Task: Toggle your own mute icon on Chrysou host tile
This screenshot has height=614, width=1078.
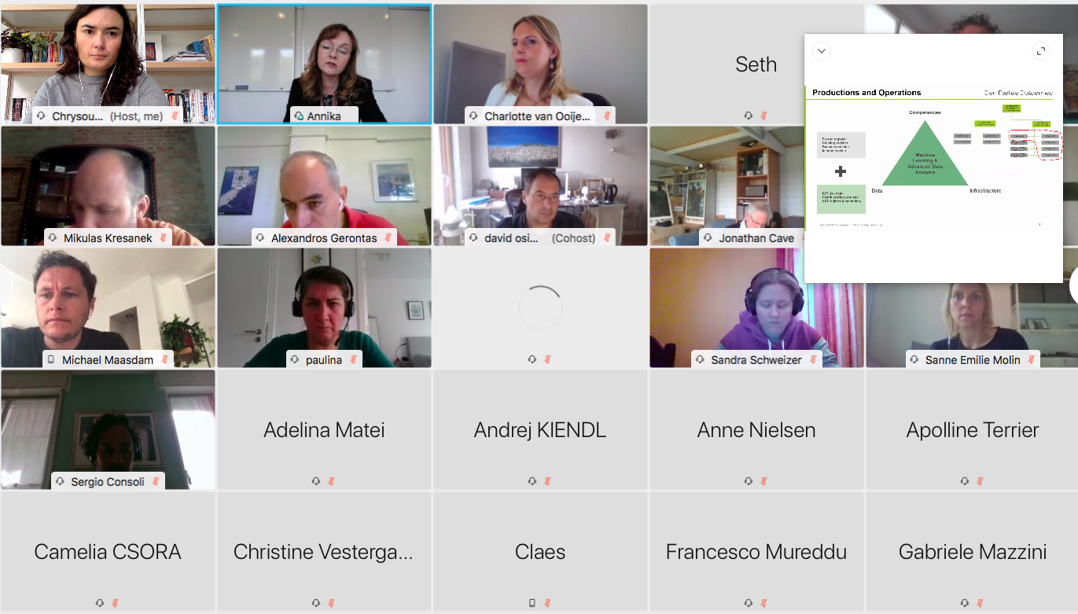Action: [x=175, y=116]
